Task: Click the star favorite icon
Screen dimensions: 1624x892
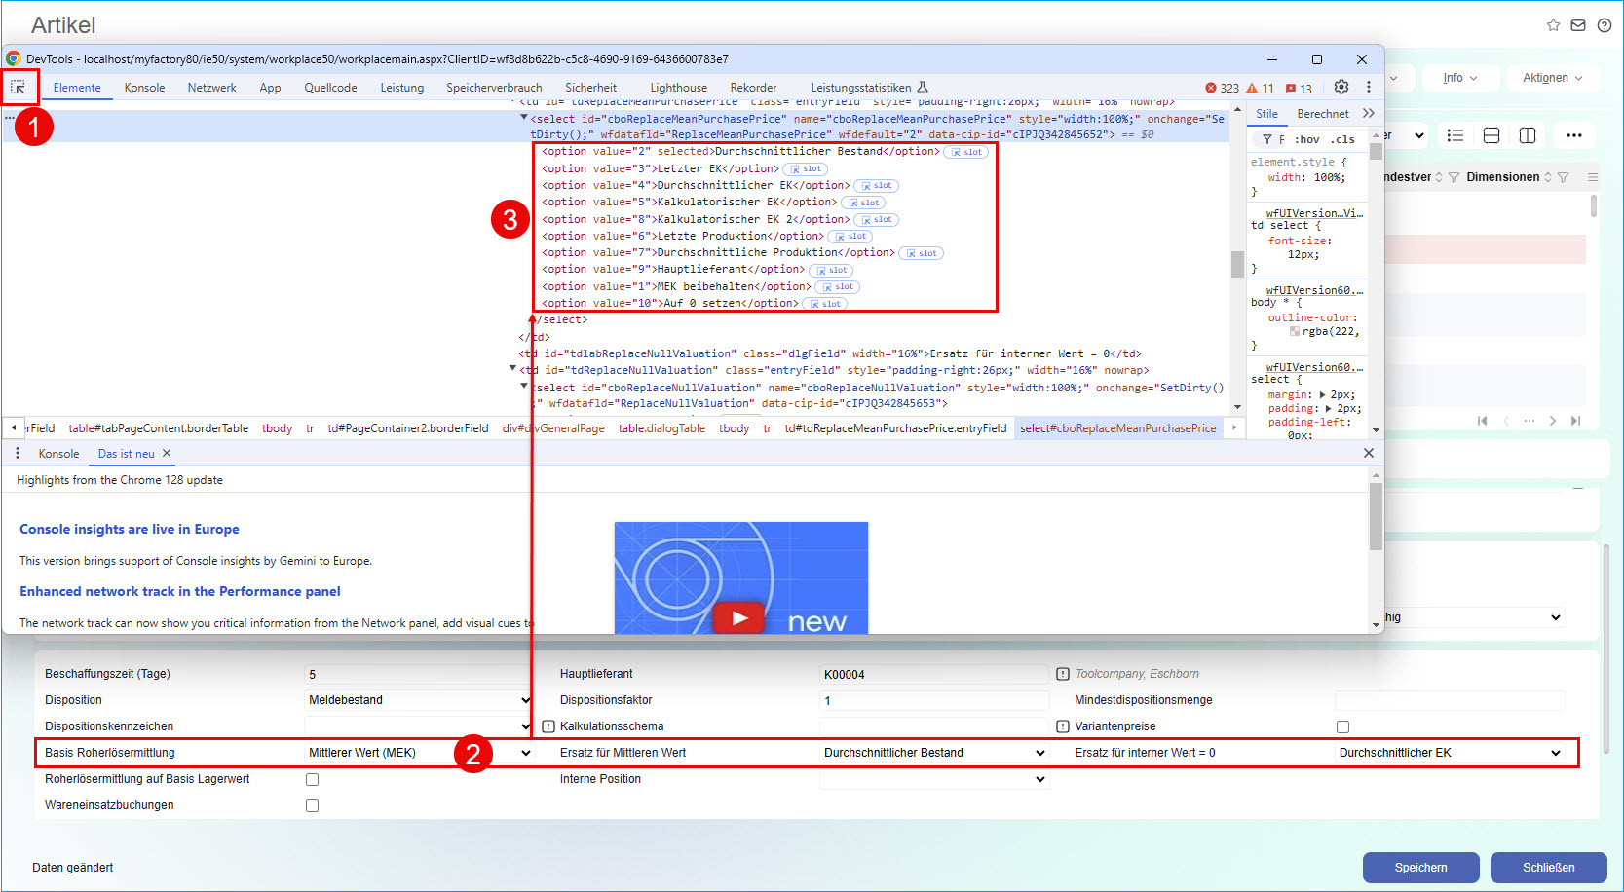Action: click(1553, 25)
